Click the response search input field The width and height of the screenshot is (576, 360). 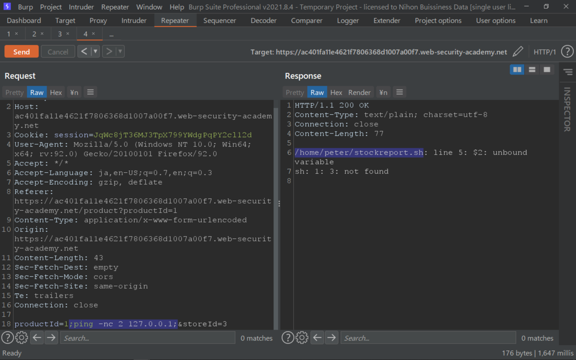pos(428,338)
